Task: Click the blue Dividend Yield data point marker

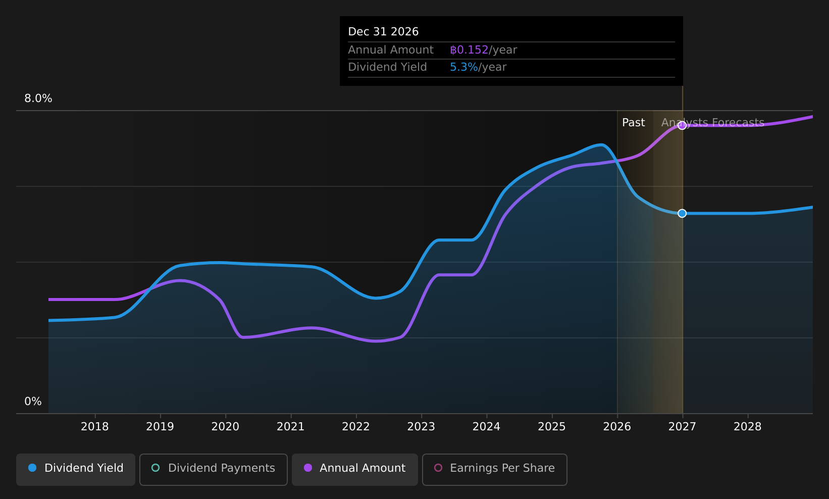Action: [x=682, y=213]
